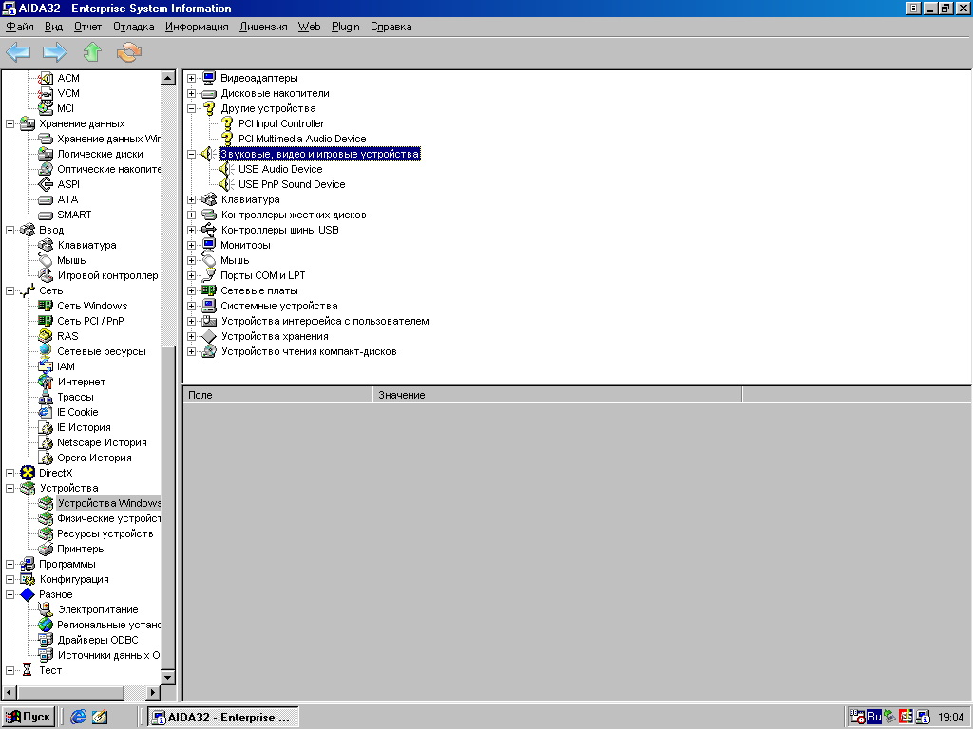Viewport: 973px width, 729px height.
Task: Click the AIDA32 taskbar button
Action: pos(224,718)
